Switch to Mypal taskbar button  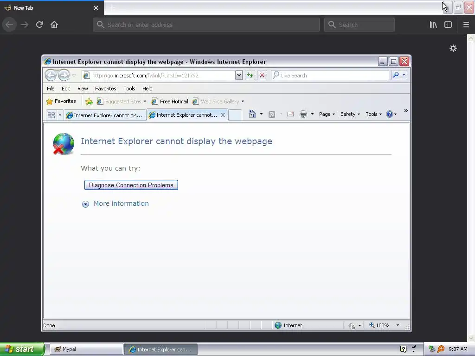(86, 350)
